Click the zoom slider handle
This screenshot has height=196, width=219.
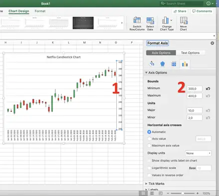[183, 194]
